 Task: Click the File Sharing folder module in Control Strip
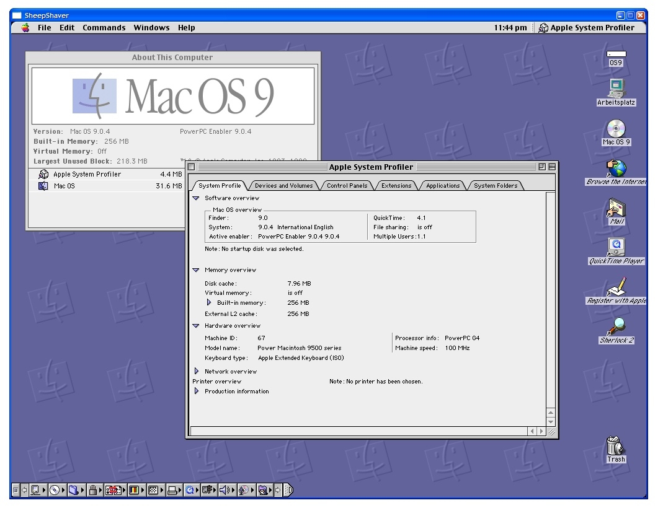tap(76, 490)
